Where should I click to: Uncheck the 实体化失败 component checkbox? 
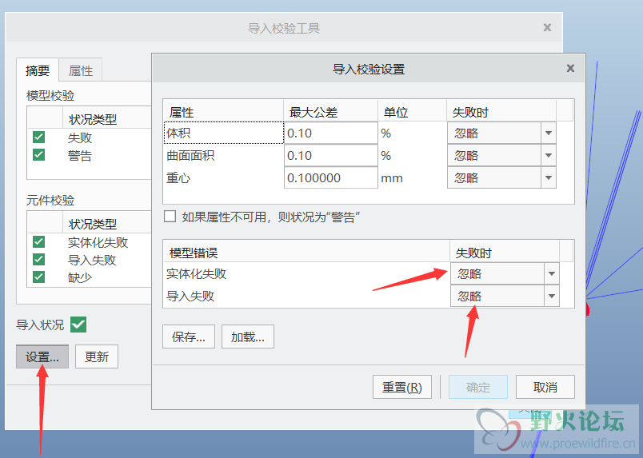coord(38,242)
